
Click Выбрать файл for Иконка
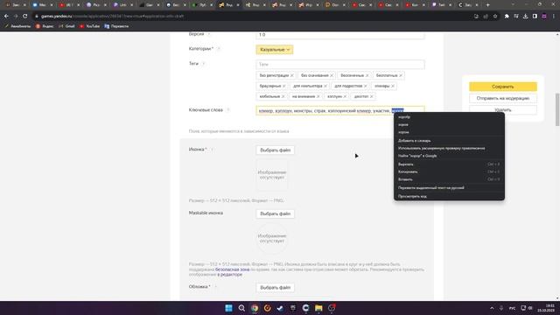[275, 150]
